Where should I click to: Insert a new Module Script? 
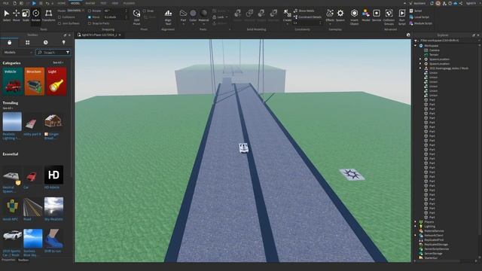click(420, 23)
